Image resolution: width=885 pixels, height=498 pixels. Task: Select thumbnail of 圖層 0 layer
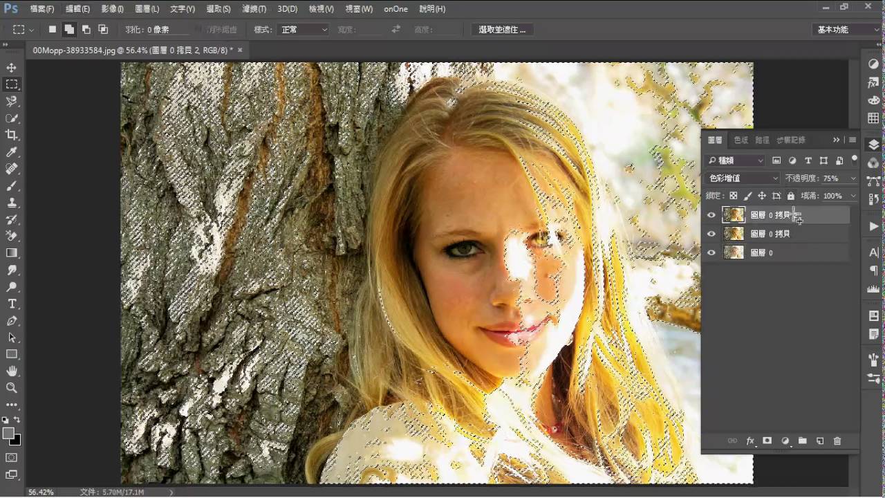[733, 252]
